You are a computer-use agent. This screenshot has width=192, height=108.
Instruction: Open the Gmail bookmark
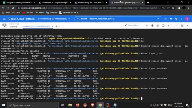(x=16, y=13)
